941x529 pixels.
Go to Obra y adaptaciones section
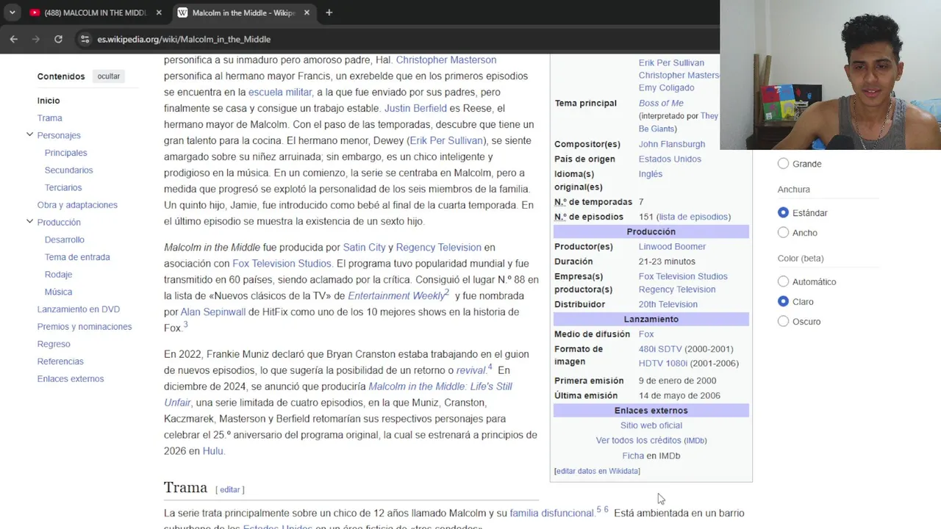(77, 205)
